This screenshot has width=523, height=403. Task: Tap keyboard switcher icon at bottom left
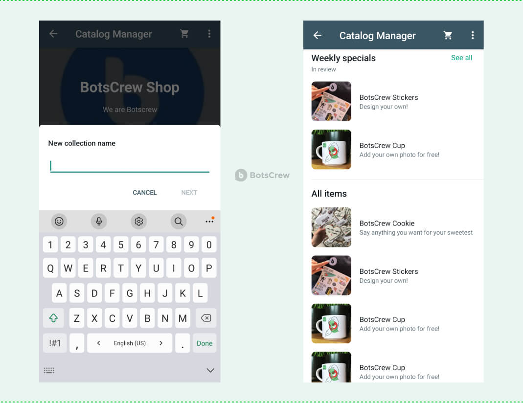pyautogui.click(x=49, y=370)
